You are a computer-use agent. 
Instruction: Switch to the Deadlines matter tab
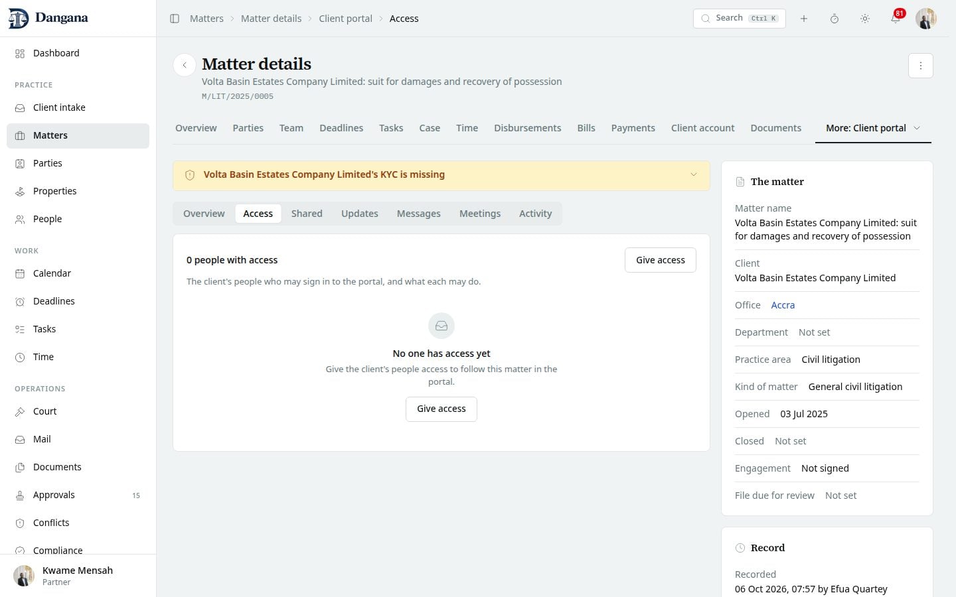point(341,128)
